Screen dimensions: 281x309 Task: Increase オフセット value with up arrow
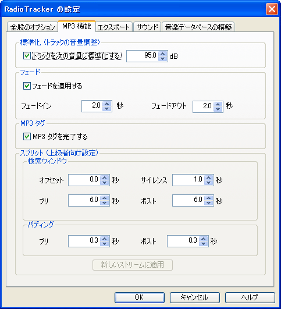(105, 177)
